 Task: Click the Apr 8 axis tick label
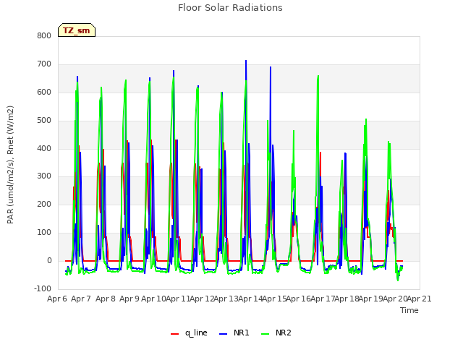(x=106, y=299)
